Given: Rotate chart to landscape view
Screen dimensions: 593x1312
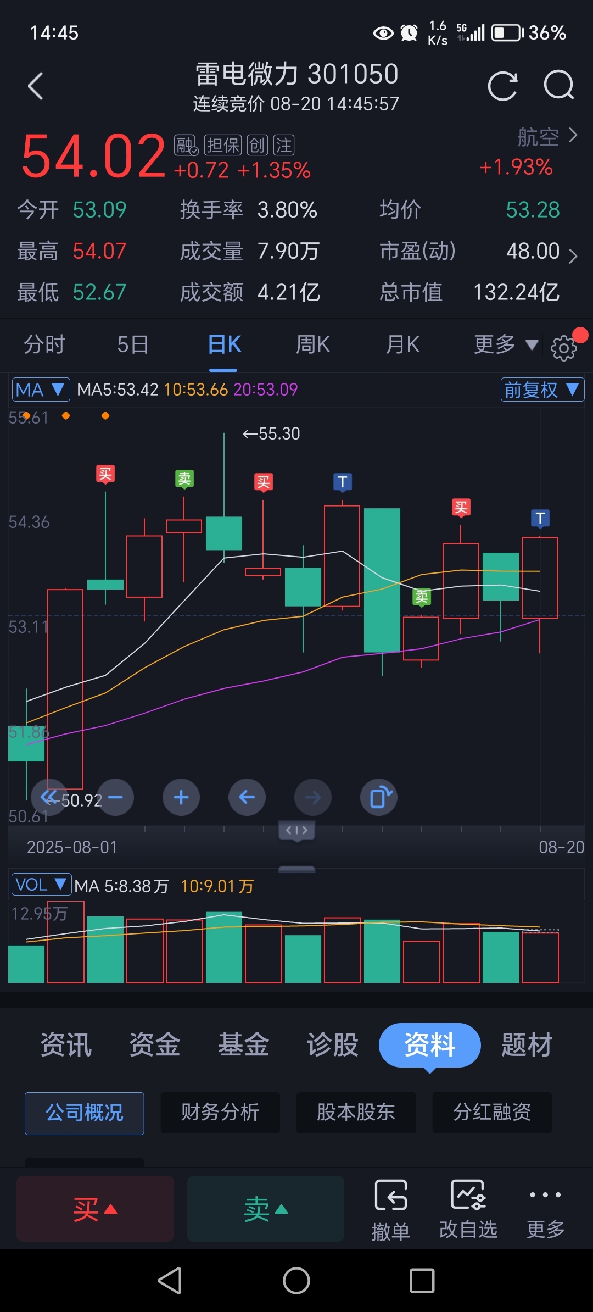Looking at the screenshot, I should point(379,797).
